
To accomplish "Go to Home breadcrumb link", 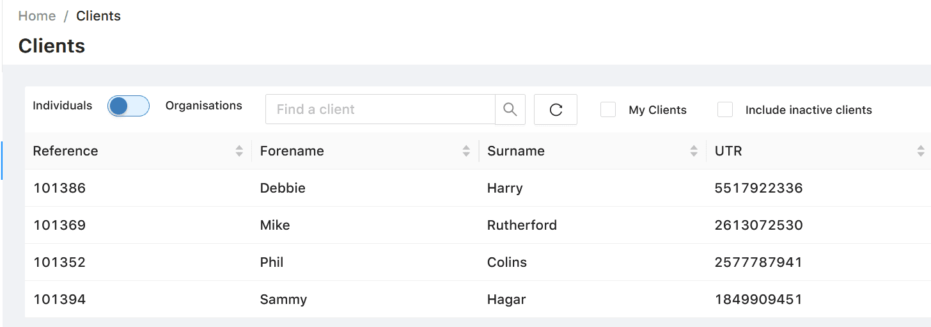I will [37, 16].
